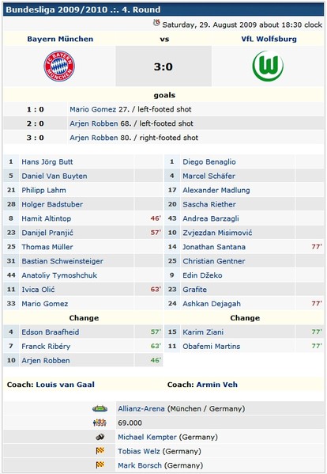327x474 pixels.
Task: Click the VfL Wolfsburg club logo
Action: coord(268,66)
